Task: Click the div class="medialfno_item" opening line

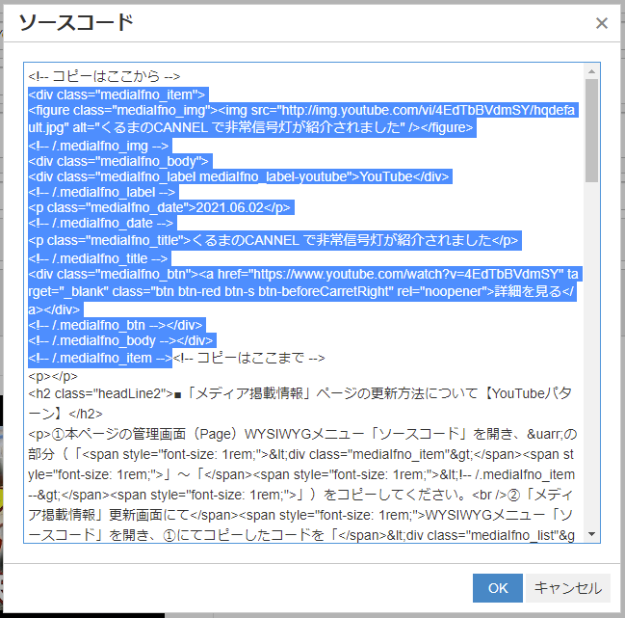Action: point(116,94)
